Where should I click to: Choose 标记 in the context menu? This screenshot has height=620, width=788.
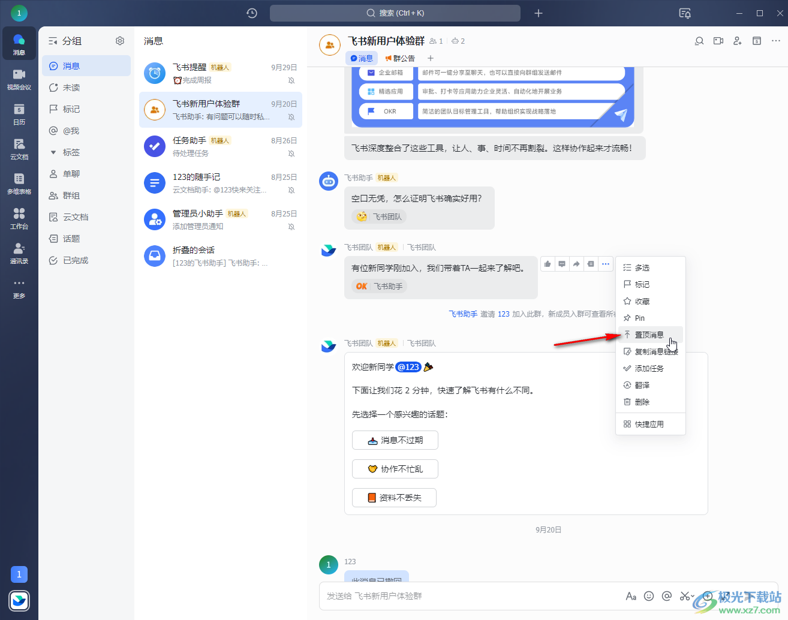click(651, 284)
